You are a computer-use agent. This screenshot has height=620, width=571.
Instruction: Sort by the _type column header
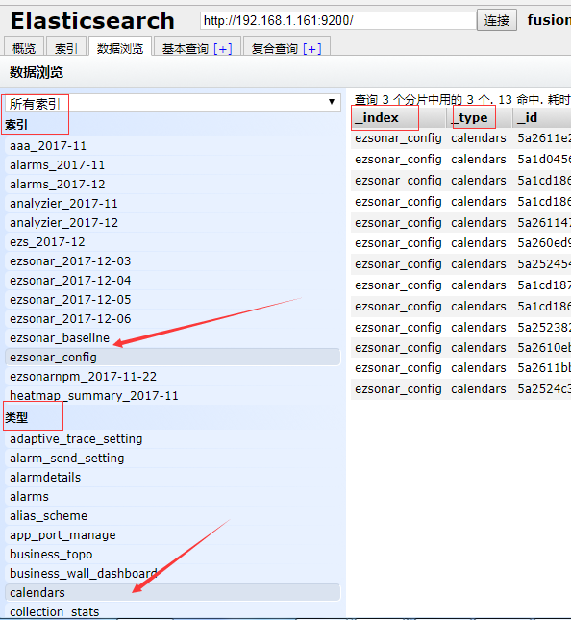(x=480, y=118)
